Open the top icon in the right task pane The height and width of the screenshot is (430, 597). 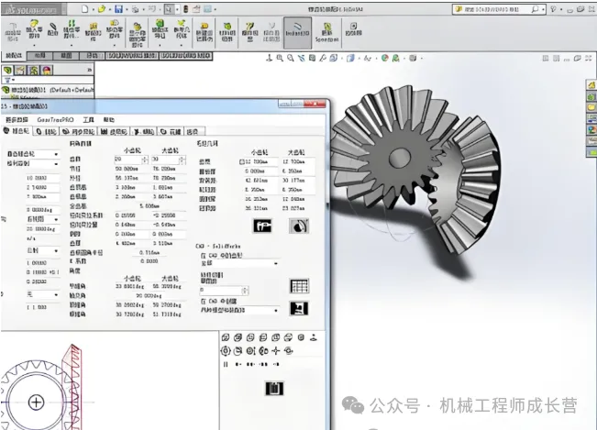[591, 85]
